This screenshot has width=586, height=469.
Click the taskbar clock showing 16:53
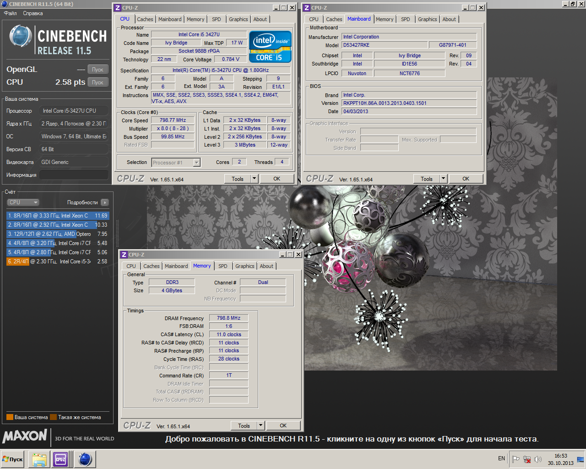(560, 459)
